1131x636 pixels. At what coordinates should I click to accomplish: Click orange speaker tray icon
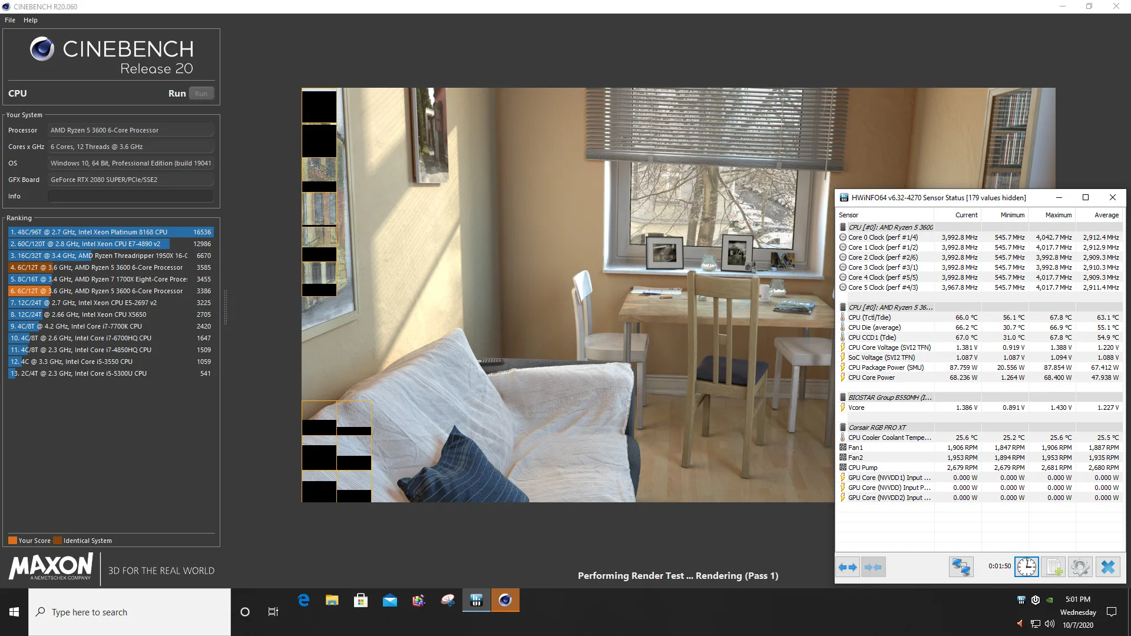(x=1020, y=624)
